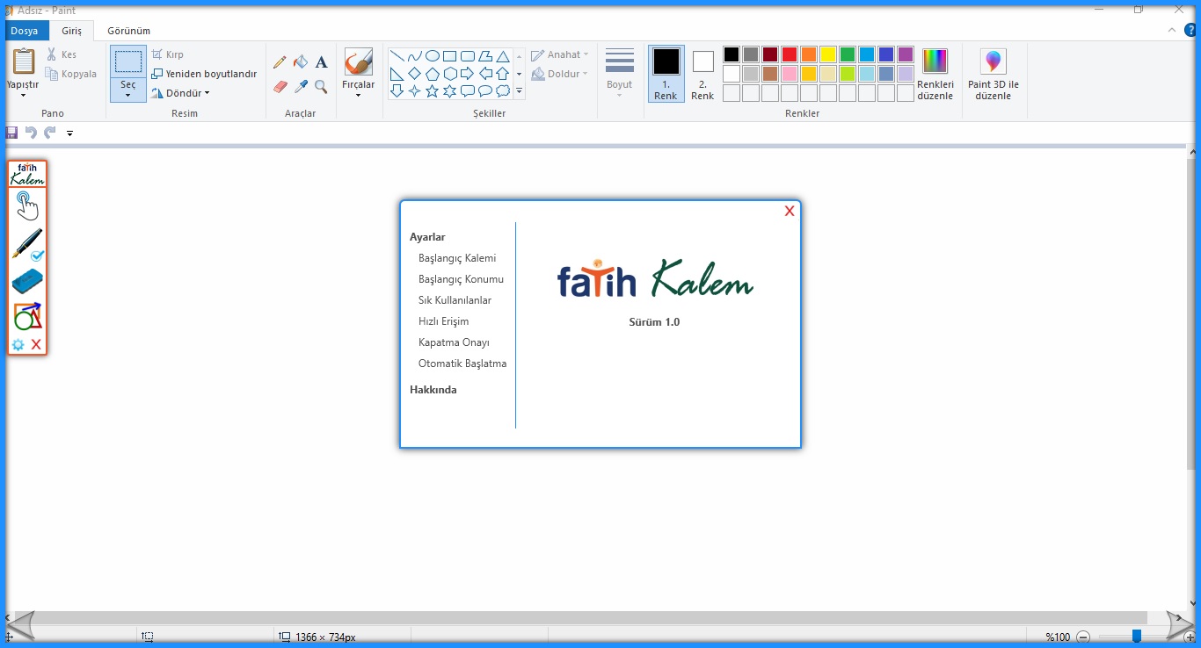Click the Fatih Kalem hand pointer tool
Image resolution: width=1201 pixels, height=648 pixels.
pyautogui.click(x=27, y=206)
